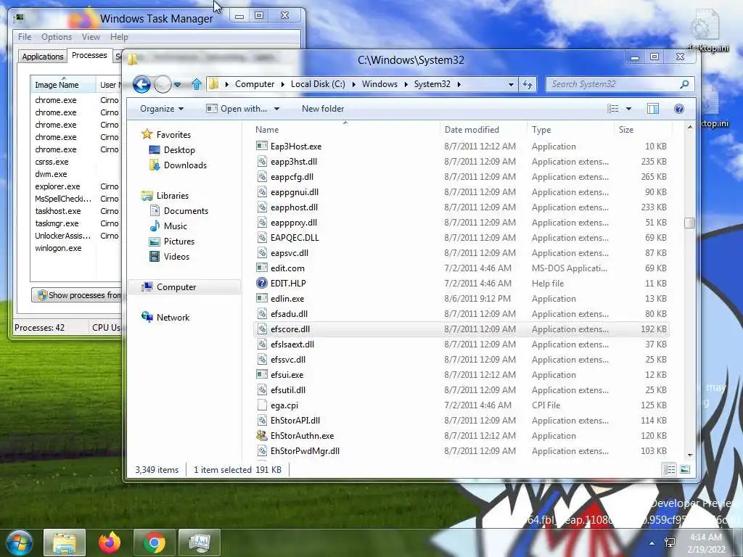Image resolution: width=743 pixels, height=557 pixels.
Task: Open the view options dropdown arrow
Action: 629,109
